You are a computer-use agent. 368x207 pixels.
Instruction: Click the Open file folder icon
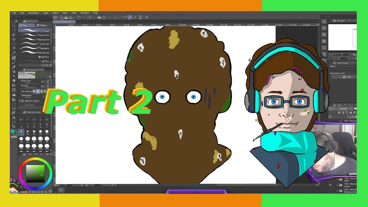[66, 17]
